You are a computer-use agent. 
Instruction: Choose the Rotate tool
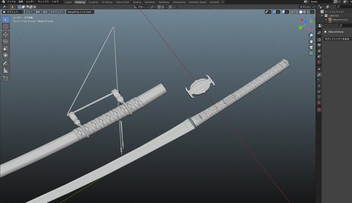pos(6,41)
